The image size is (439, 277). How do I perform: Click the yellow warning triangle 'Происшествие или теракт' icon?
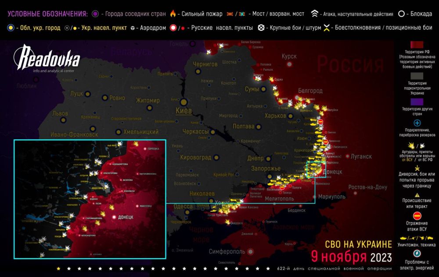tap(417, 195)
